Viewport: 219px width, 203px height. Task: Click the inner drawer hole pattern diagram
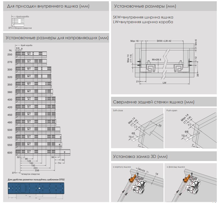click(18, 21)
